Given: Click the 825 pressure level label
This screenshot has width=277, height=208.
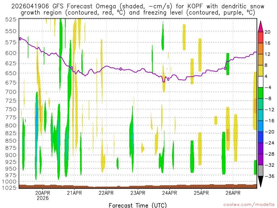Looking at the screenshot, I should (11, 133).
